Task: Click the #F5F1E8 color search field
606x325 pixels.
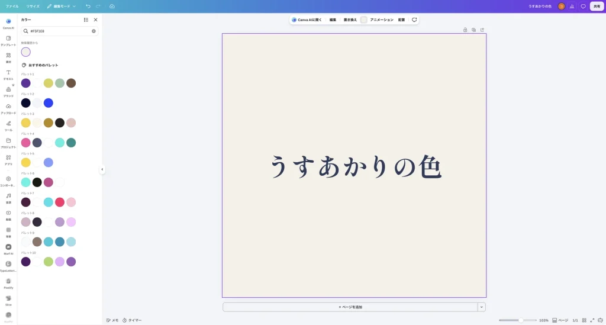Action: (60, 31)
